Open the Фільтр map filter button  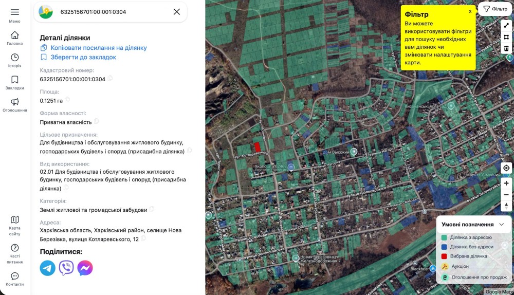[x=495, y=9]
